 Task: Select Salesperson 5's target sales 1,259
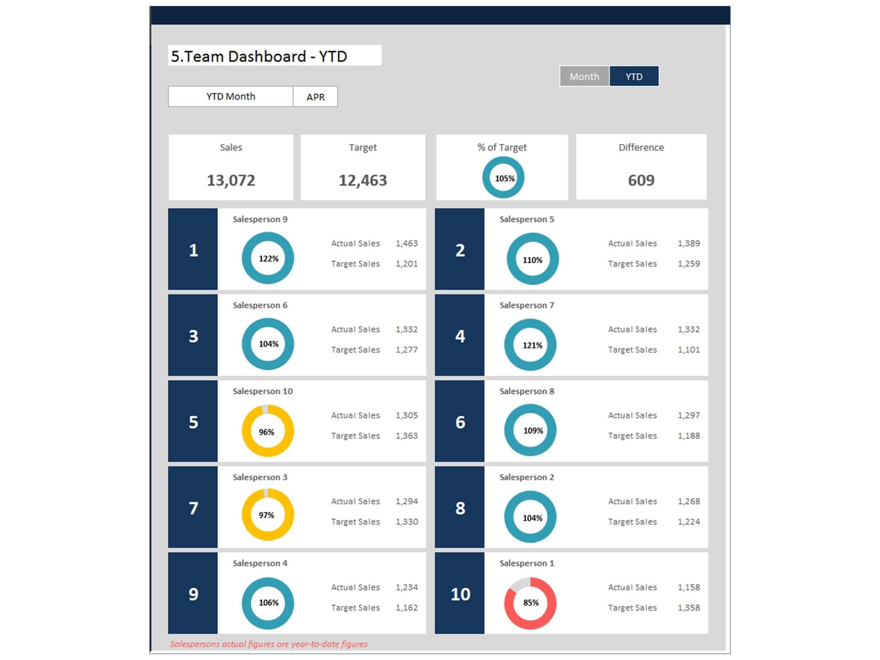tap(689, 264)
